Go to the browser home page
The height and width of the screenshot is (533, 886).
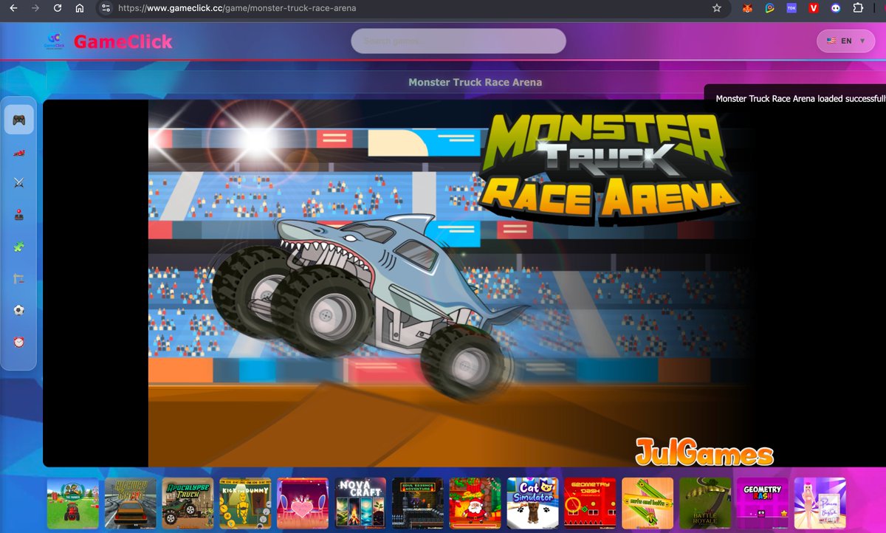pyautogui.click(x=79, y=8)
